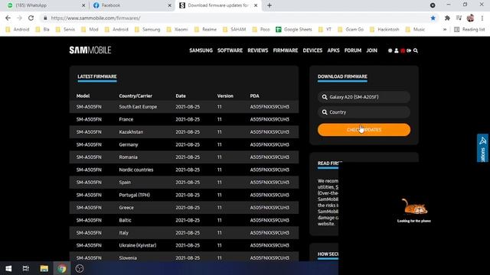Screen dimensions: 490x275
Task: Open the Hackintosh bookmark folder
Action: pyautogui.click(x=384, y=29)
